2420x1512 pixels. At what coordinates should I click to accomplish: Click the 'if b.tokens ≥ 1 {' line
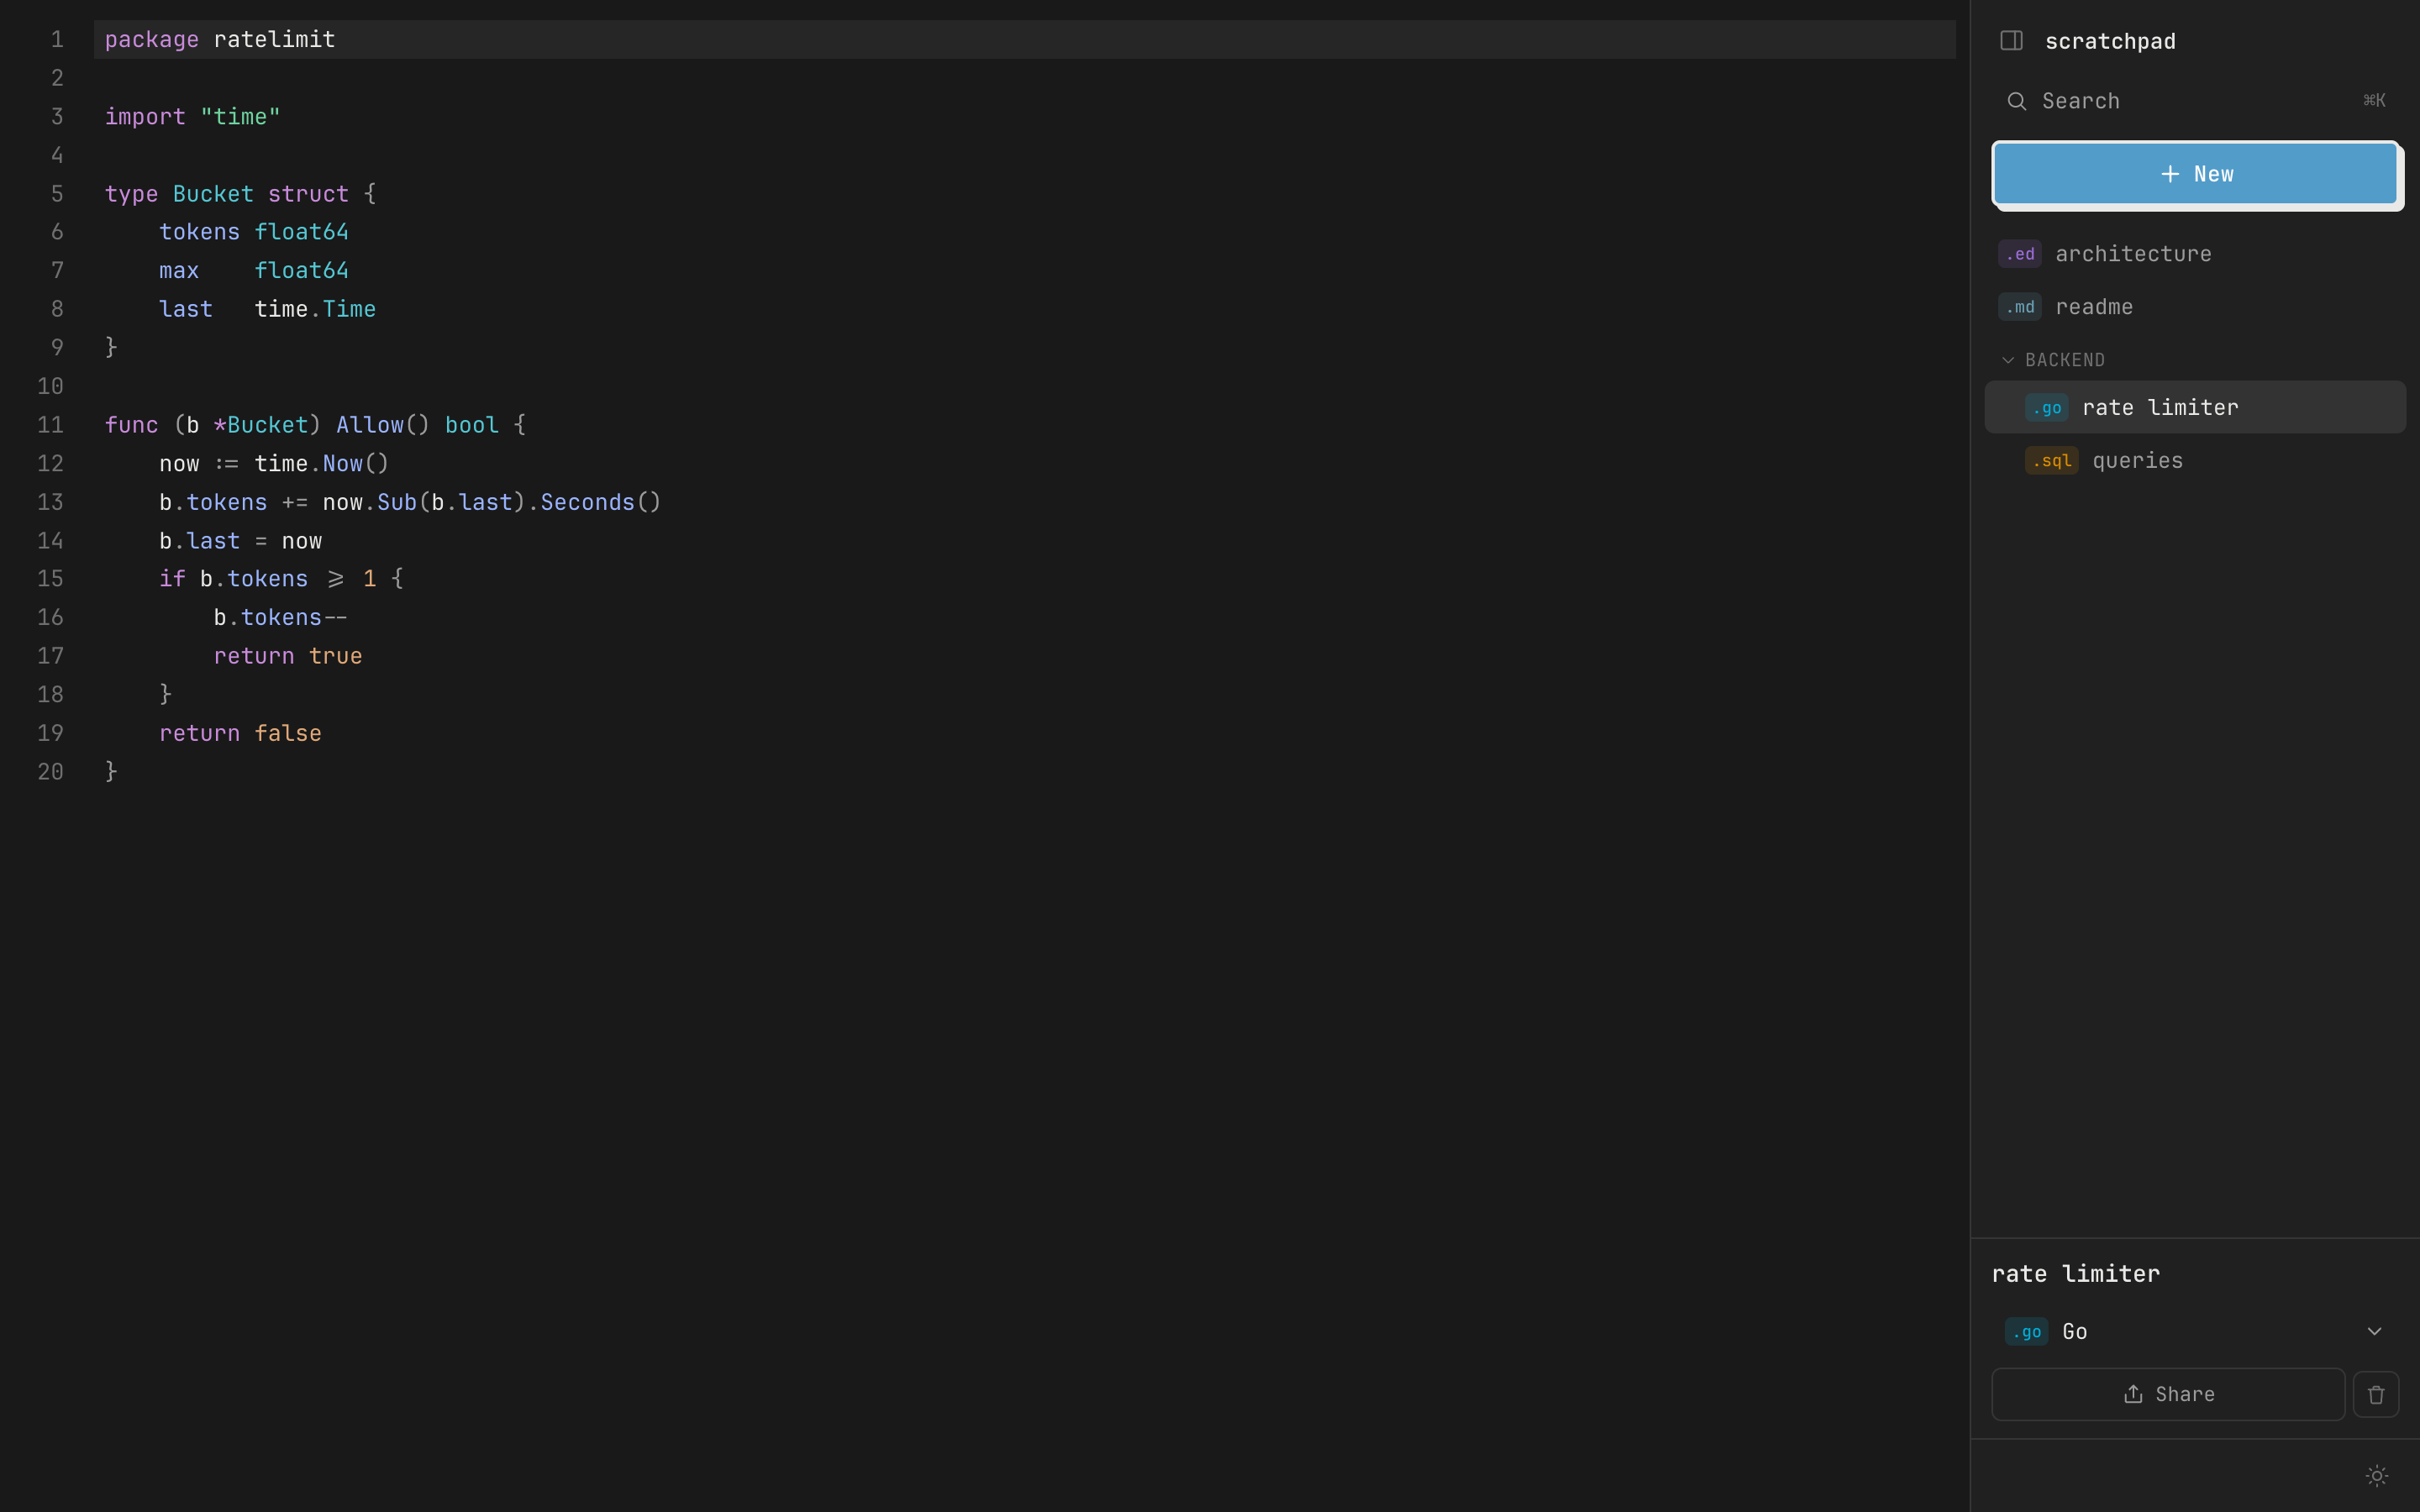click(281, 579)
